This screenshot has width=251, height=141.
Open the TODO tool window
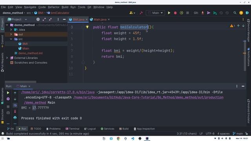36,129
